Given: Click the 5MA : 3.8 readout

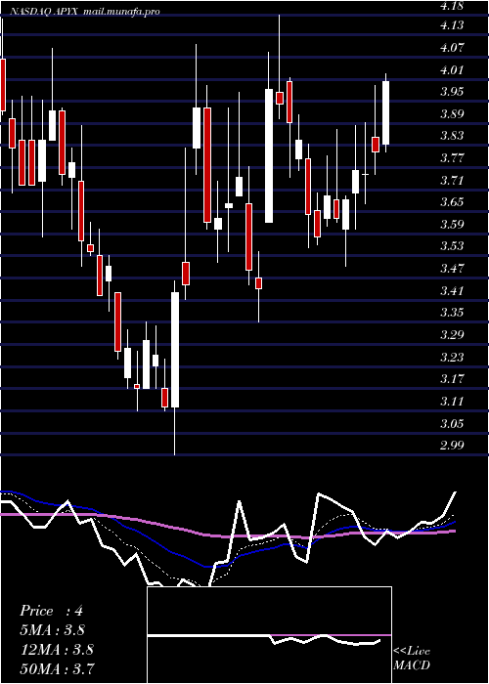Looking at the screenshot, I should point(53,630).
